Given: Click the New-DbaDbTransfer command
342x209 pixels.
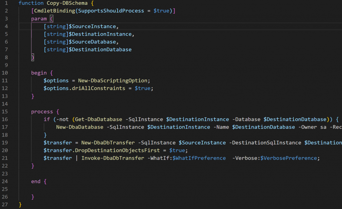Looking at the screenshot, I should click(108, 143).
